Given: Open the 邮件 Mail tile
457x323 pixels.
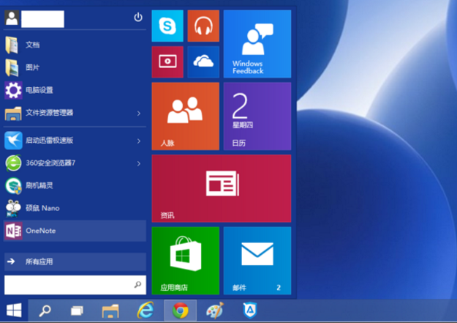Looking at the screenshot, I should click(x=257, y=260).
